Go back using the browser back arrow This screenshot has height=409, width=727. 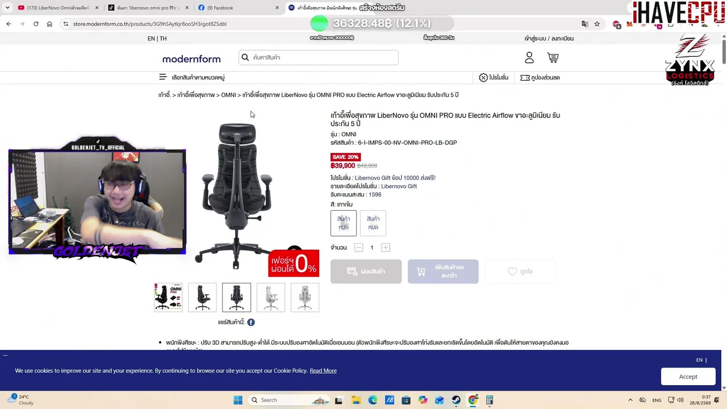(9, 24)
